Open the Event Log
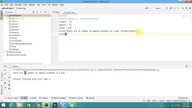 coord(183,98)
